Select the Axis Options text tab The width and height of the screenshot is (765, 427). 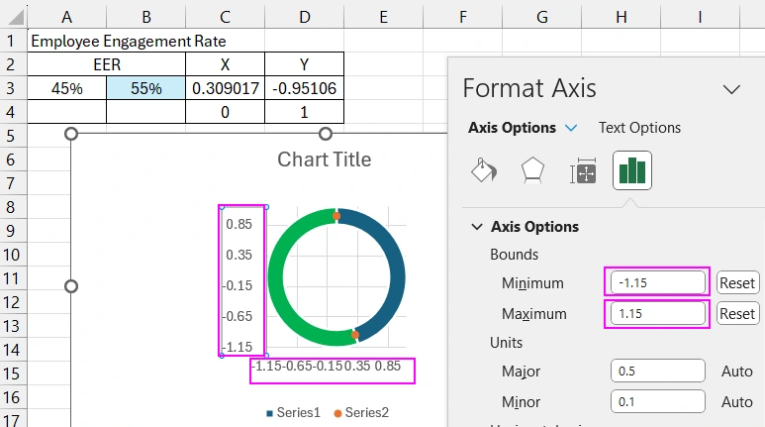(x=511, y=128)
